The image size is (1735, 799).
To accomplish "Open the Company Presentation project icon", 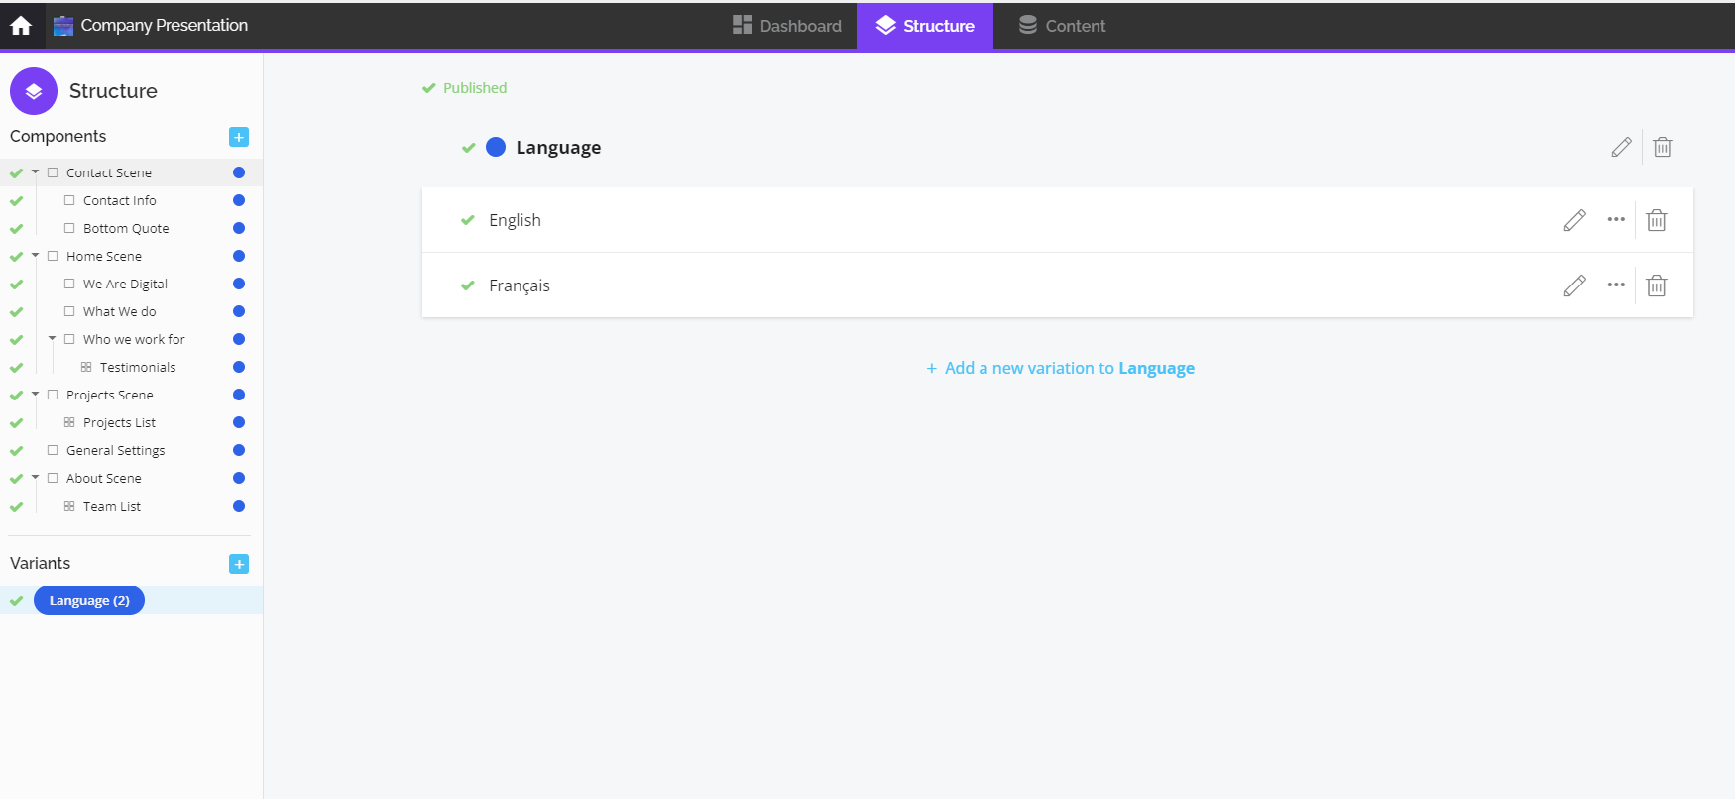I will click(x=63, y=26).
